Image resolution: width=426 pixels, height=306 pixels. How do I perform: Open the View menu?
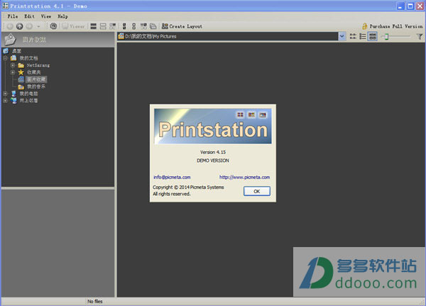[46, 16]
